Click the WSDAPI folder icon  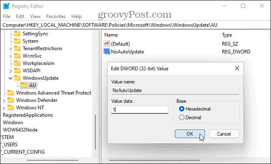click(x=17, y=71)
